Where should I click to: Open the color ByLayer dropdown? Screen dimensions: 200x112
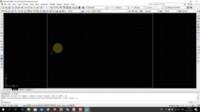pyautogui.click(x=97, y=7)
